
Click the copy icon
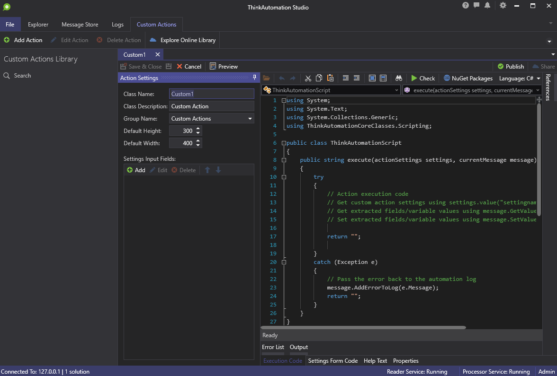pos(319,79)
